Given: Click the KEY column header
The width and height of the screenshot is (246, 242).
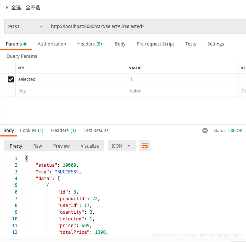Looking at the screenshot, I should pyautogui.click(x=21, y=68).
